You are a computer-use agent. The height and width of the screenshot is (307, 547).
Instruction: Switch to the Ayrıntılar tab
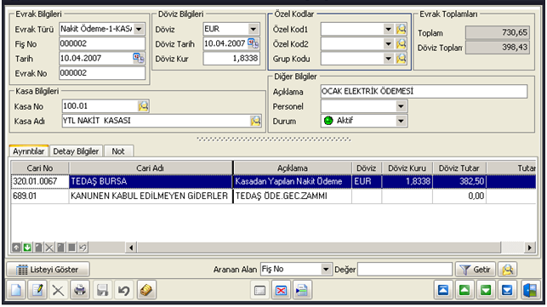(29, 151)
